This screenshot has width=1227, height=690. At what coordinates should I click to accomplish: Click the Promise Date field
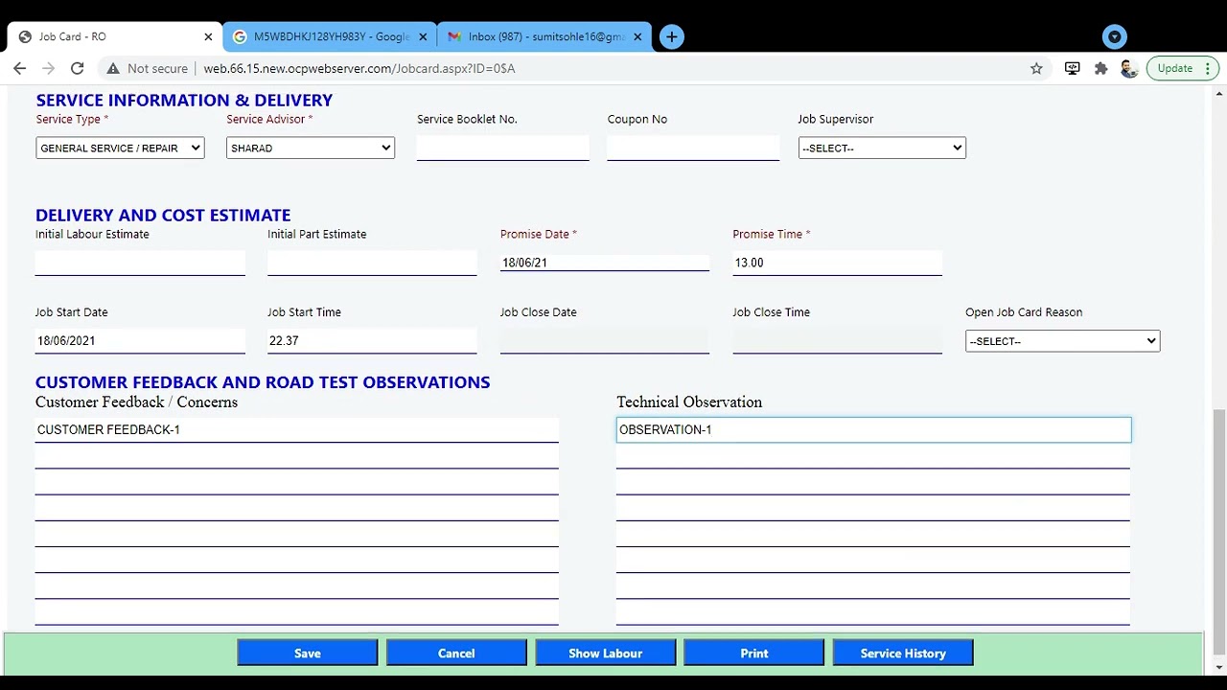[x=605, y=263]
